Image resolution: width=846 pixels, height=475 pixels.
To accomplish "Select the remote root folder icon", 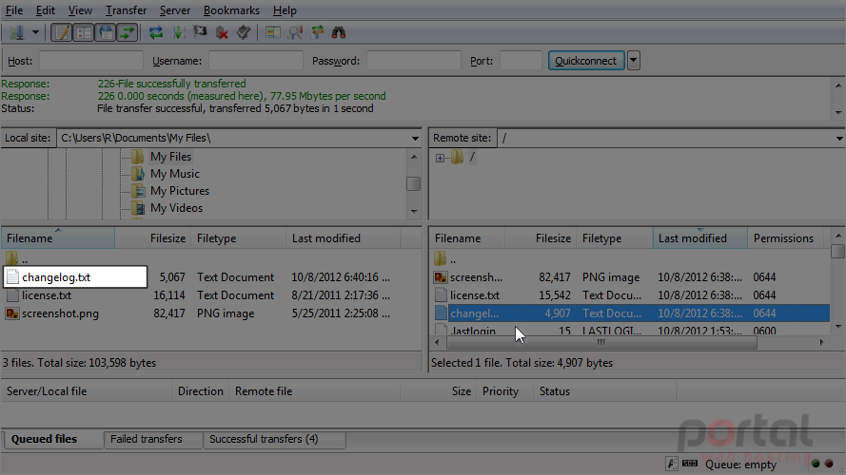I will coord(457,157).
